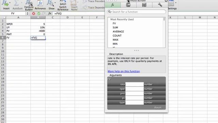
Task: Select column C header
Action: click(x=53, y=17)
